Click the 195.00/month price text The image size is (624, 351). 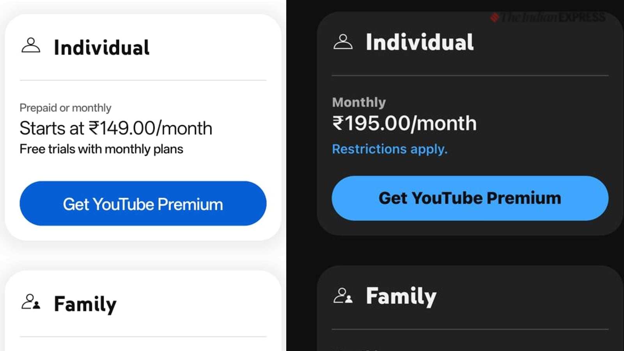point(404,123)
